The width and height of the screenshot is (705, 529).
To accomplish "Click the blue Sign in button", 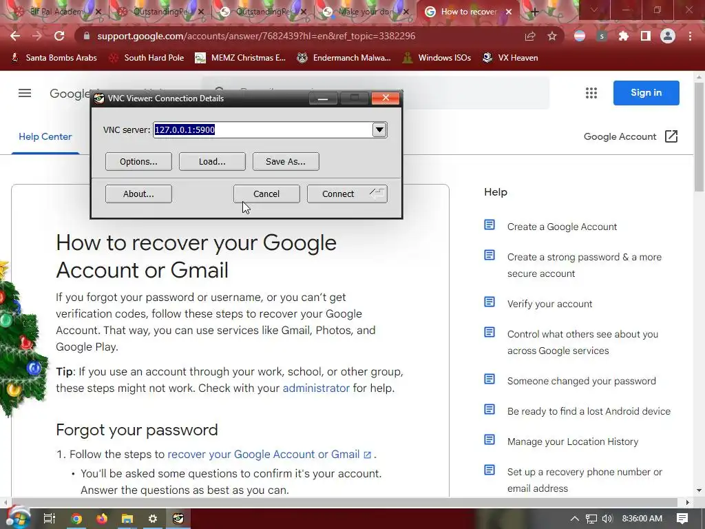I will tap(646, 93).
